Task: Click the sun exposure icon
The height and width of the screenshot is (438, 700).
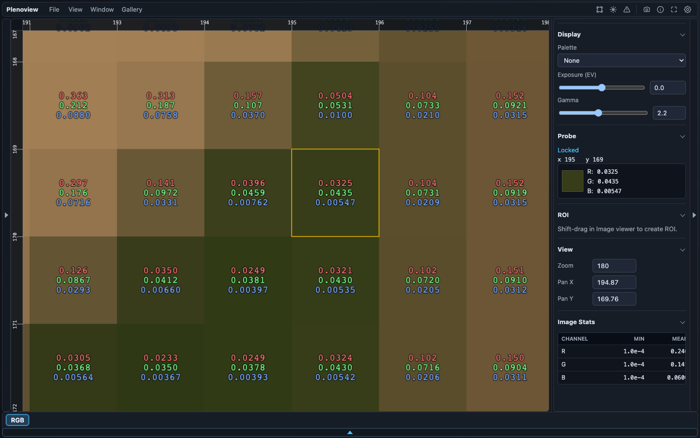Action: click(x=613, y=9)
